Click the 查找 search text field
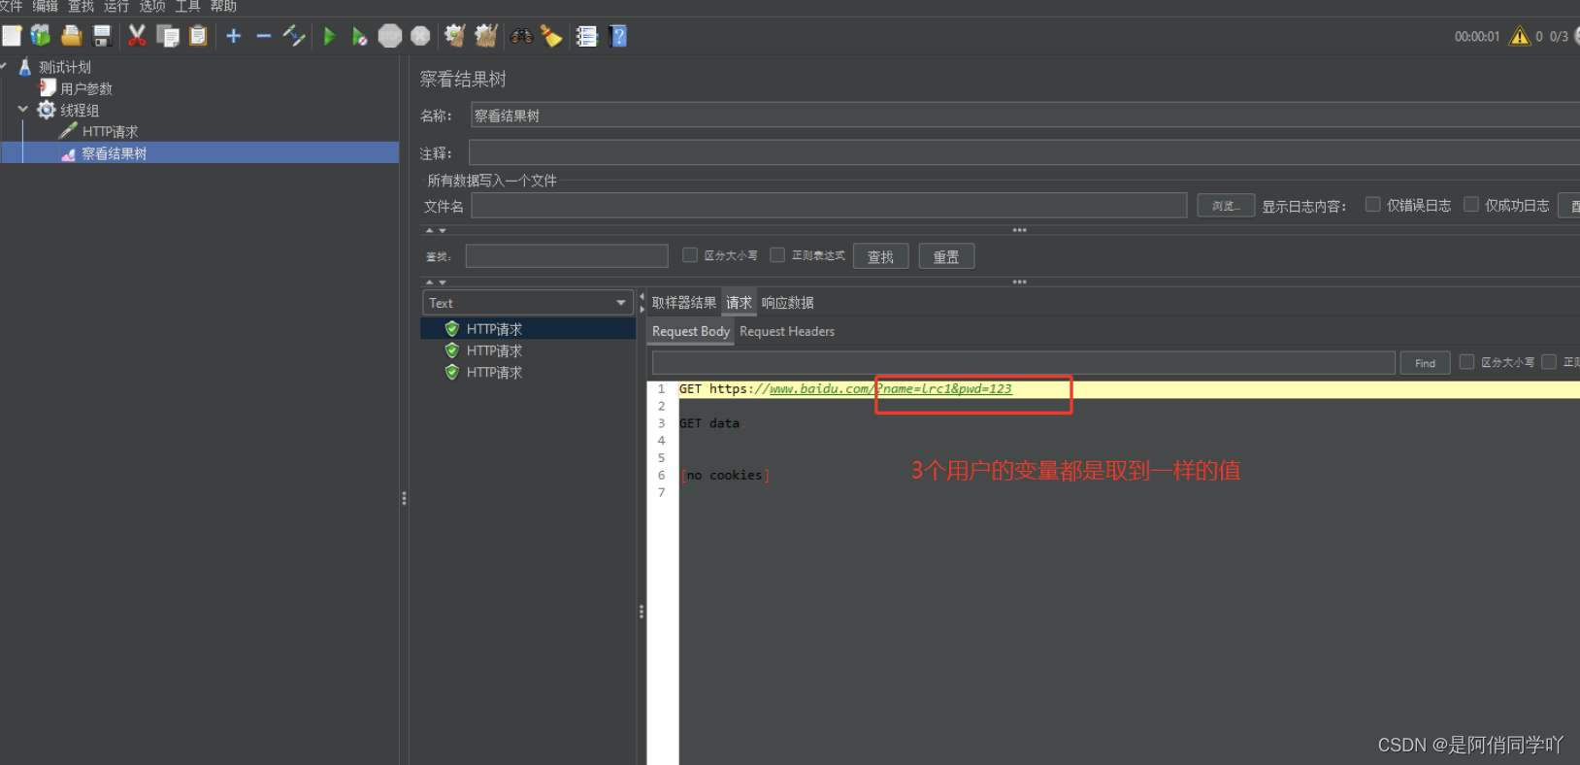The image size is (1580, 765). pyautogui.click(x=567, y=255)
